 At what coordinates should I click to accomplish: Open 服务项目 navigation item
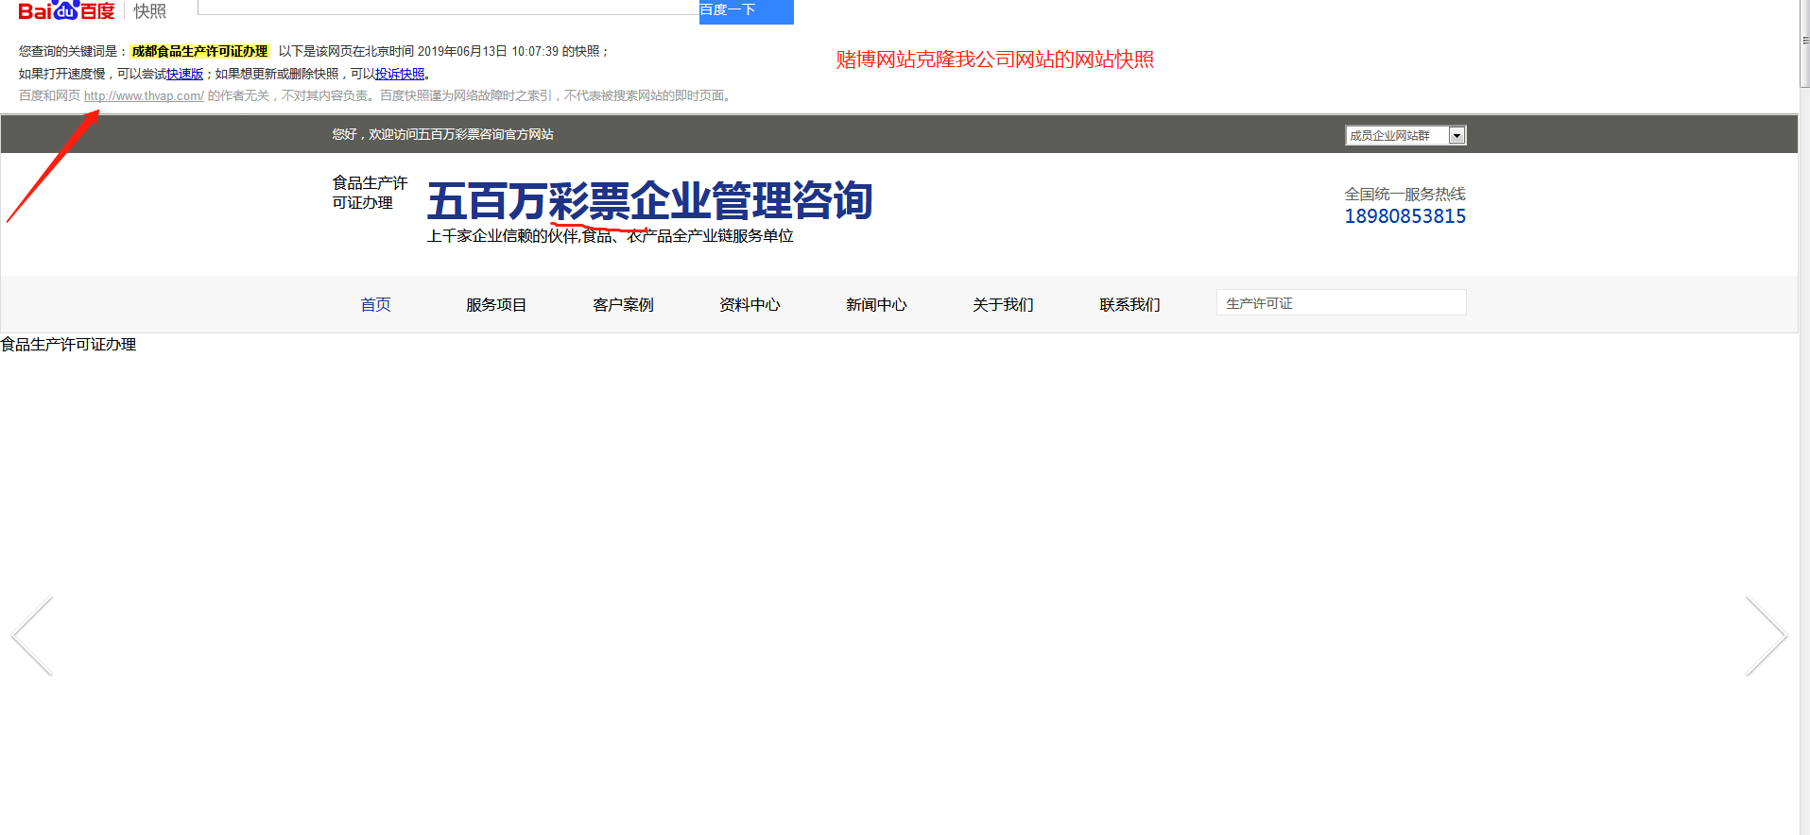(x=496, y=304)
